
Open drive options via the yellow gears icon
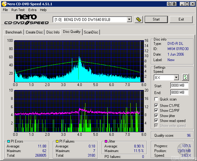pyautogui.click(x=139, y=19)
